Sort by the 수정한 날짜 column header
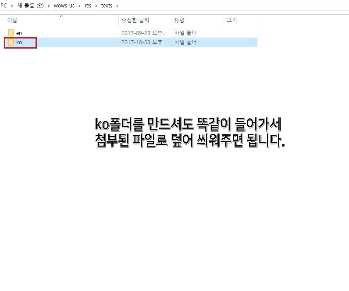 pyautogui.click(x=135, y=20)
